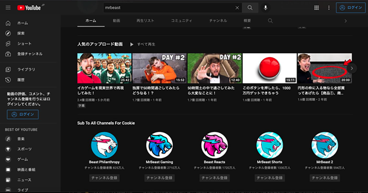
Task: Subscribe to Beast Philanthropy with チャンネル登録
Action: (104, 178)
